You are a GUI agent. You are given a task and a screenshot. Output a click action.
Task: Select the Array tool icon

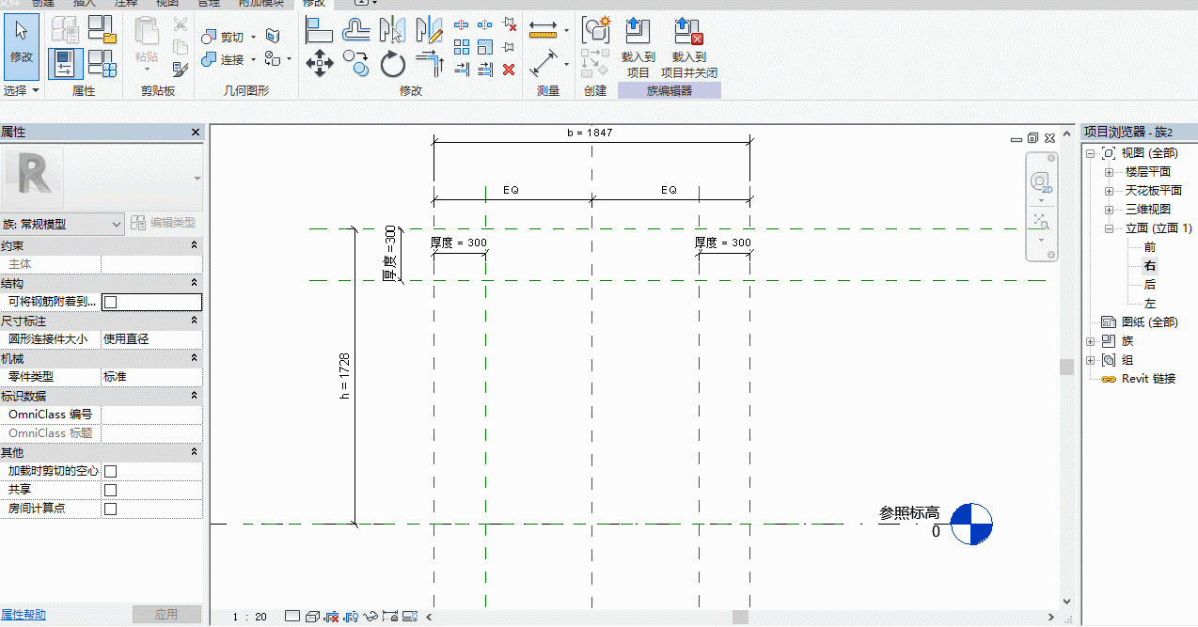tap(462, 47)
